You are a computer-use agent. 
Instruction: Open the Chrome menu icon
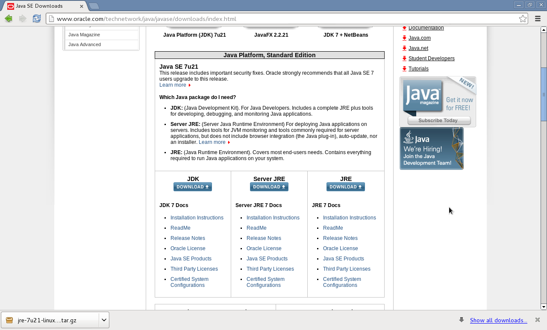pyautogui.click(x=538, y=19)
